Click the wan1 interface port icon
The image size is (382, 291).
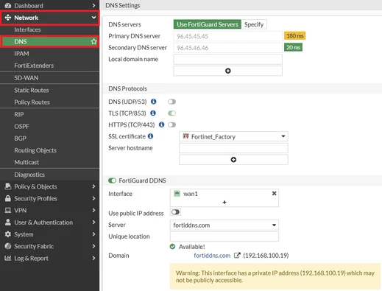click(177, 194)
